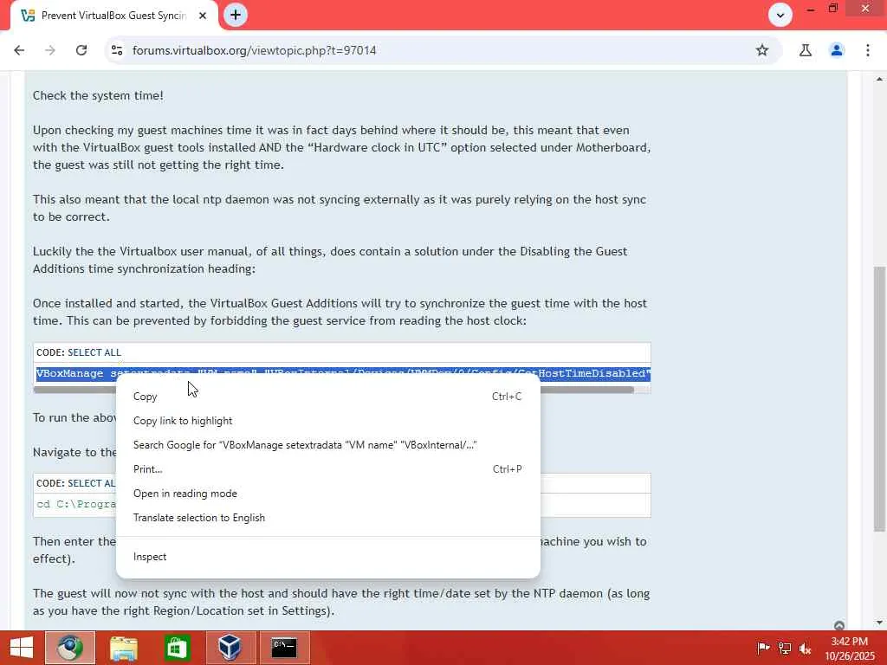Screen dimensions: 887x665
Task: Open Chrome three-dot menu
Action: pos(868,50)
